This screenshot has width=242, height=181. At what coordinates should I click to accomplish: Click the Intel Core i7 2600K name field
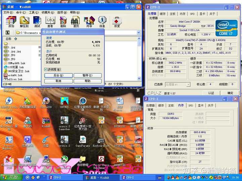coord(189,22)
